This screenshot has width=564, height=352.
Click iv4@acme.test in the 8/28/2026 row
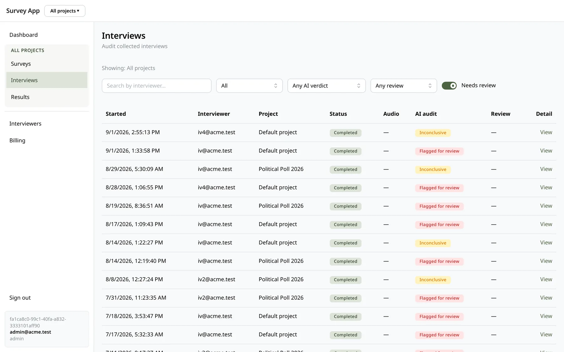click(217, 187)
